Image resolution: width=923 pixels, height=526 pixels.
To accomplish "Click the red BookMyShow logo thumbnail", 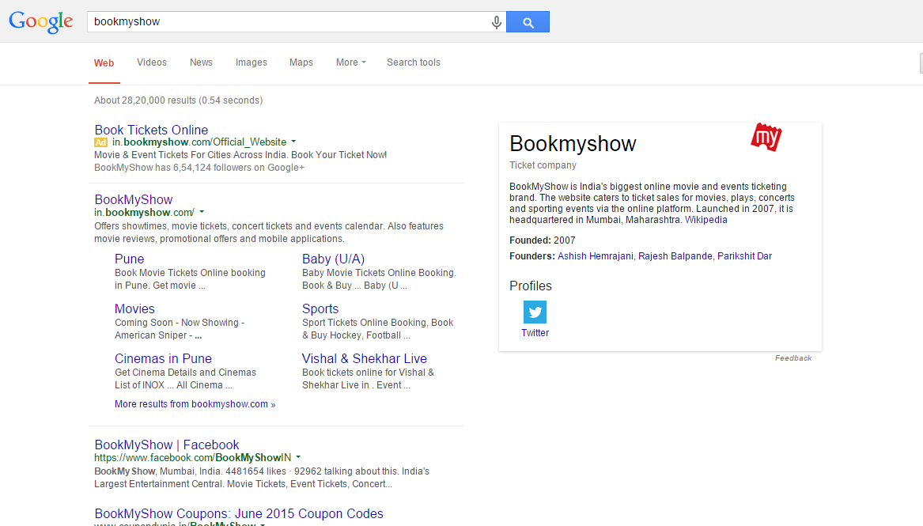I will 766,137.
